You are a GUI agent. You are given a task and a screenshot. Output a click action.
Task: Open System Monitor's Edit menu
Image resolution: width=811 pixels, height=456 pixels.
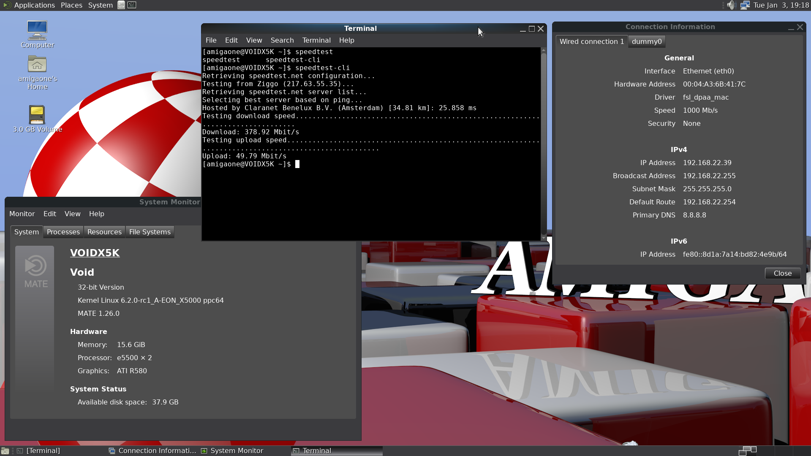pos(50,214)
